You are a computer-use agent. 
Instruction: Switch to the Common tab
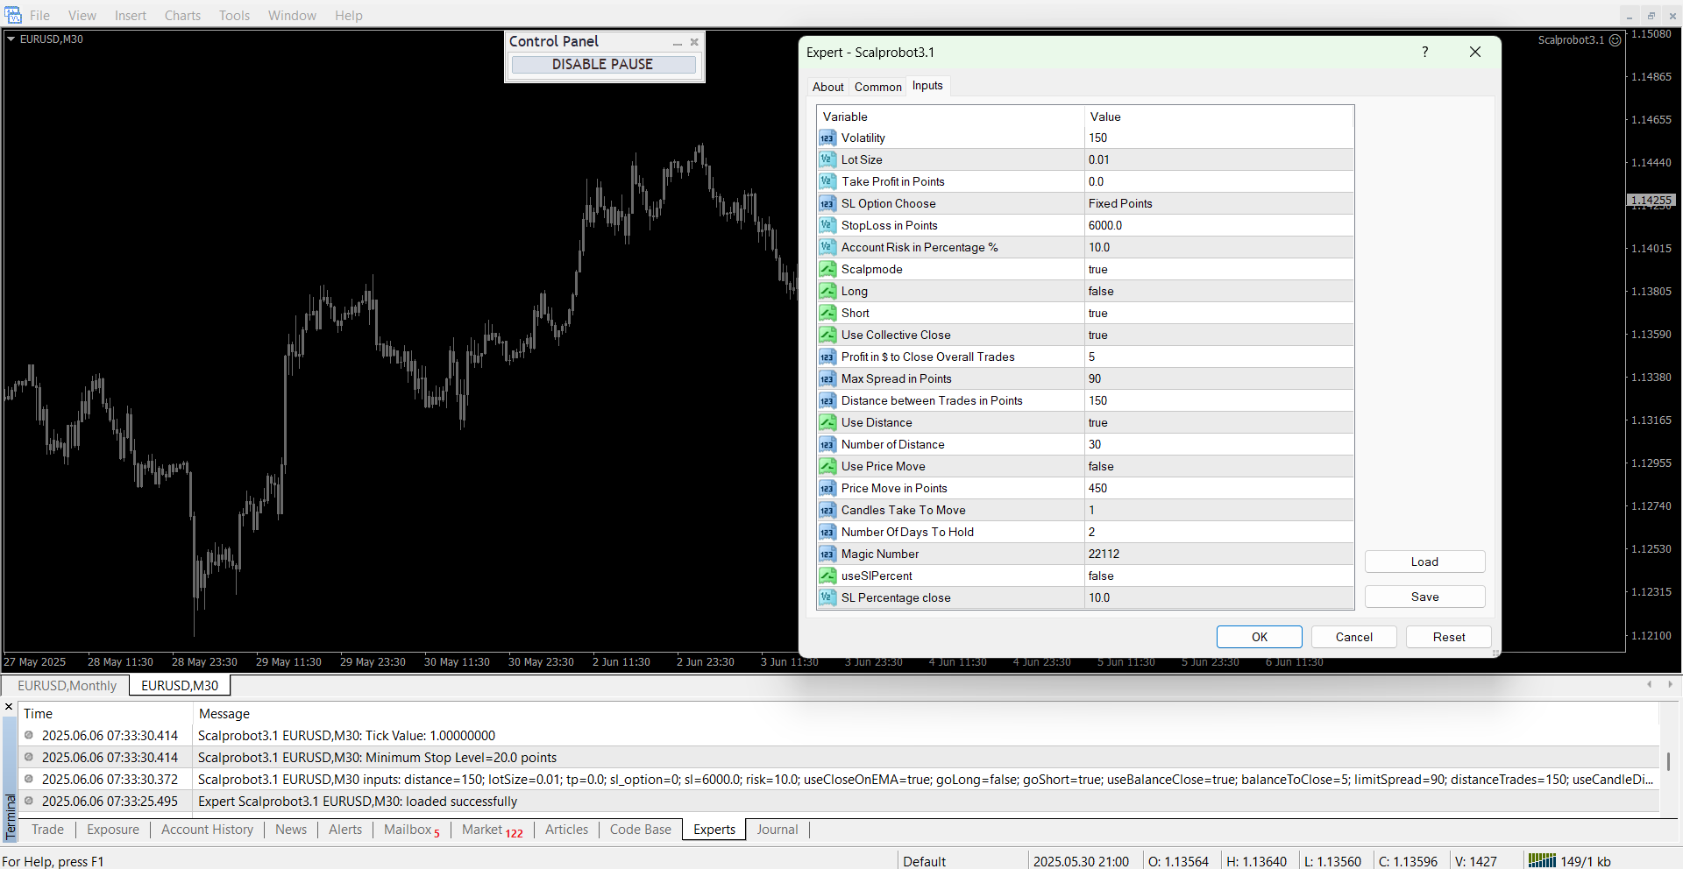(877, 87)
